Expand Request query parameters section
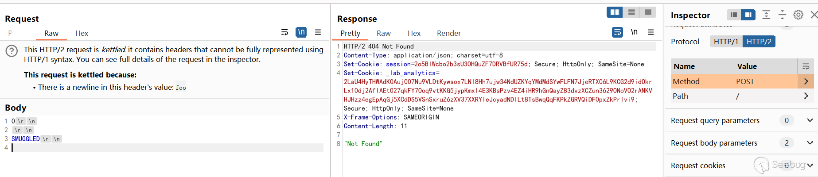818x177 pixels. pos(810,120)
